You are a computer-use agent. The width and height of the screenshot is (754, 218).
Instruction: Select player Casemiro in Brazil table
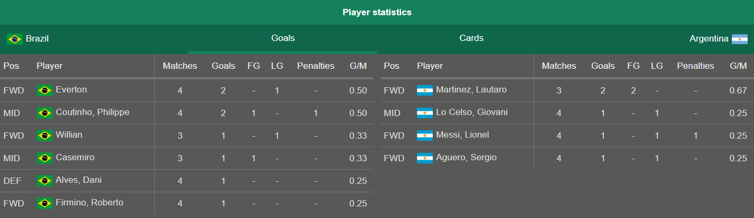(75, 158)
